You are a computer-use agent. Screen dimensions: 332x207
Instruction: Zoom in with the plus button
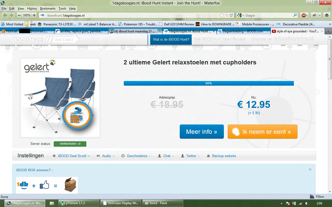pos(34,15)
